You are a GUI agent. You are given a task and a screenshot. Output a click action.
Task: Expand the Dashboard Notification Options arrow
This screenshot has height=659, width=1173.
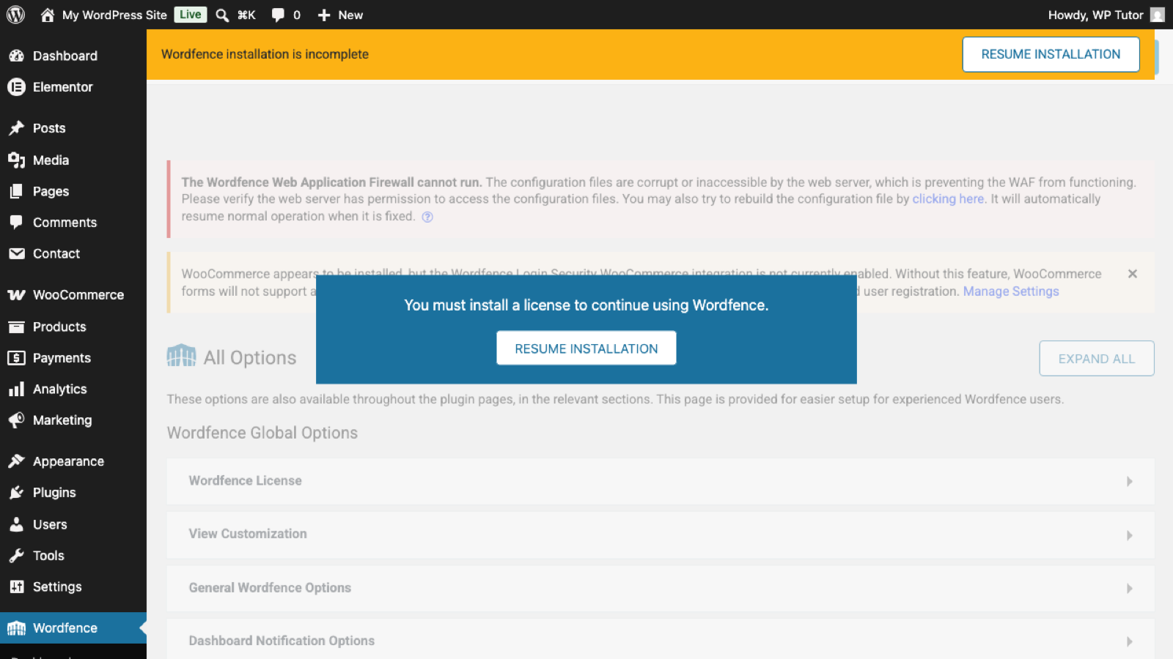pos(1129,641)
